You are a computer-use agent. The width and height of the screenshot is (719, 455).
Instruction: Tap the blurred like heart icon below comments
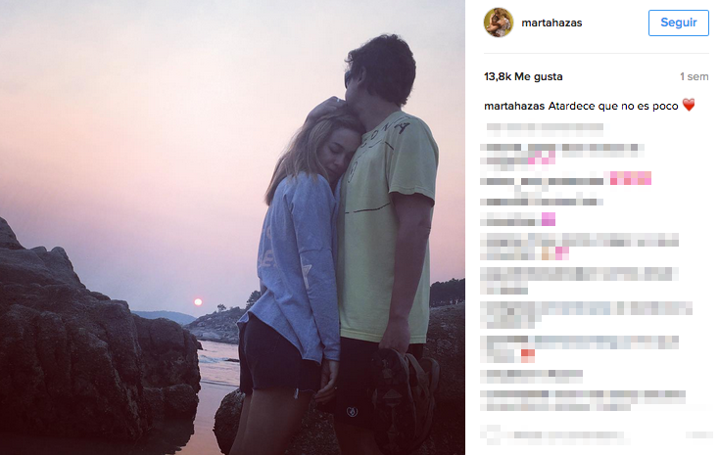coord(494,434)
